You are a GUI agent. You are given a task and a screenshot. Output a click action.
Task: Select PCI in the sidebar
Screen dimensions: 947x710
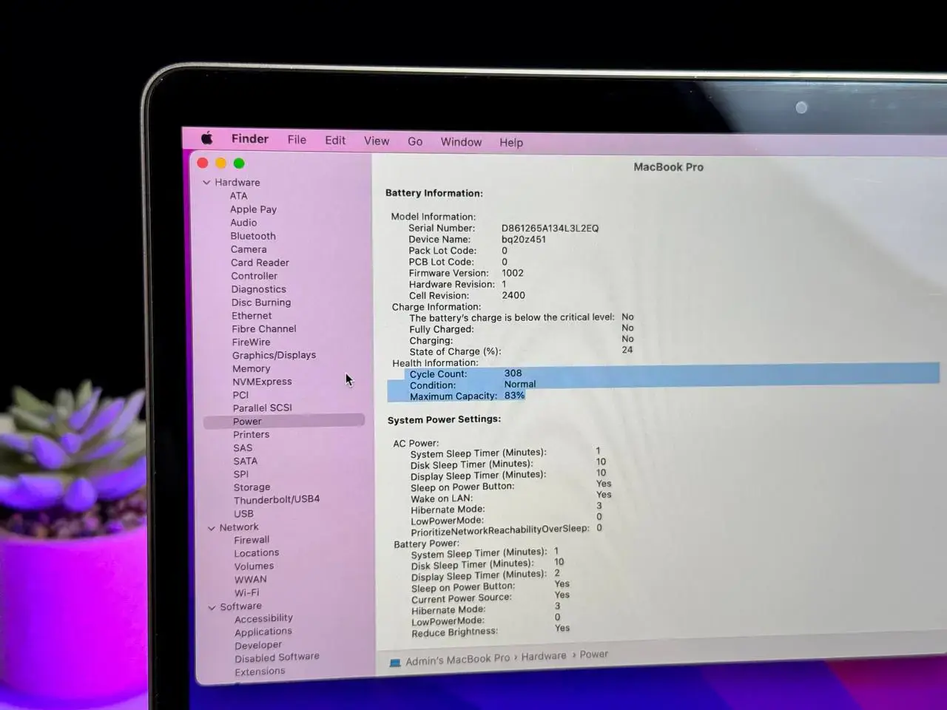240,395
